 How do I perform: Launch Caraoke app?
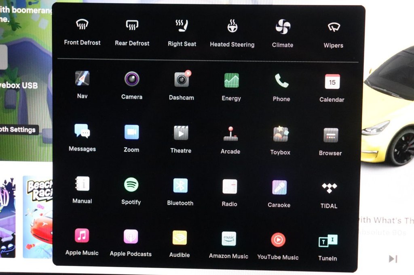coord(279,187)
